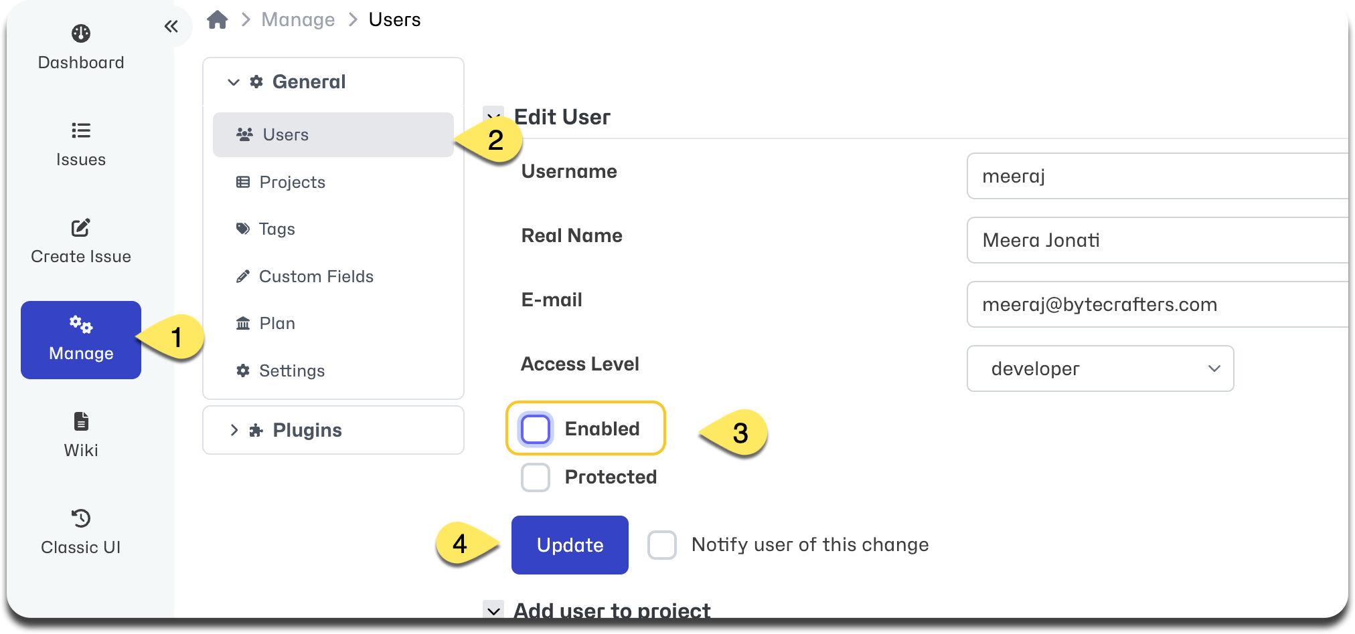Click into the Real Name field
Screen dimensions: 1355x634
[1158, 240]
